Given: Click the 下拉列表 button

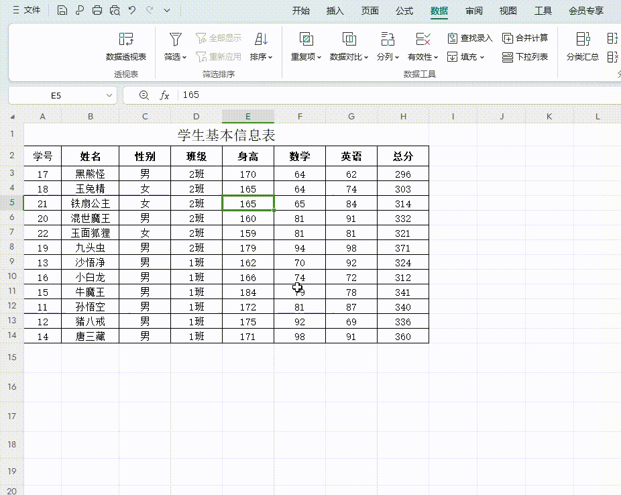Looking at the screenshot, I should coord(525,57).
